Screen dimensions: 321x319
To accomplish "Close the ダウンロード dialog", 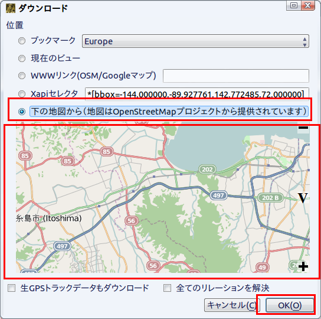I will pos(307,5).
